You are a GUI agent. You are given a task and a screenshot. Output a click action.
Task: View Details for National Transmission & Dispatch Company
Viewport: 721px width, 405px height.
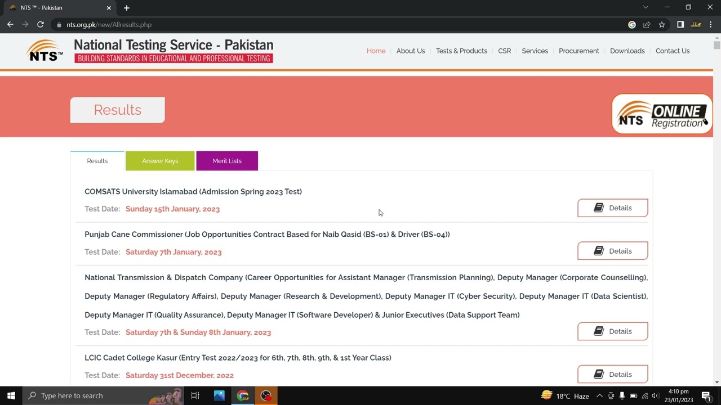pos(613,331)
